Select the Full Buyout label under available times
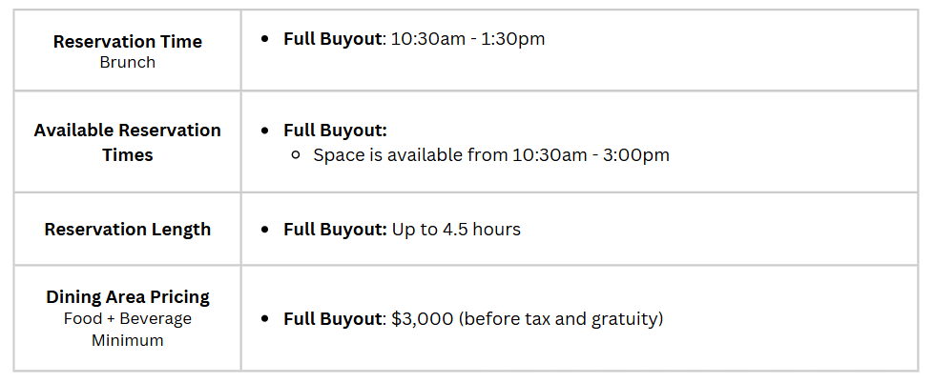Viewport: 934px width, 383px height. click(336, 131)
